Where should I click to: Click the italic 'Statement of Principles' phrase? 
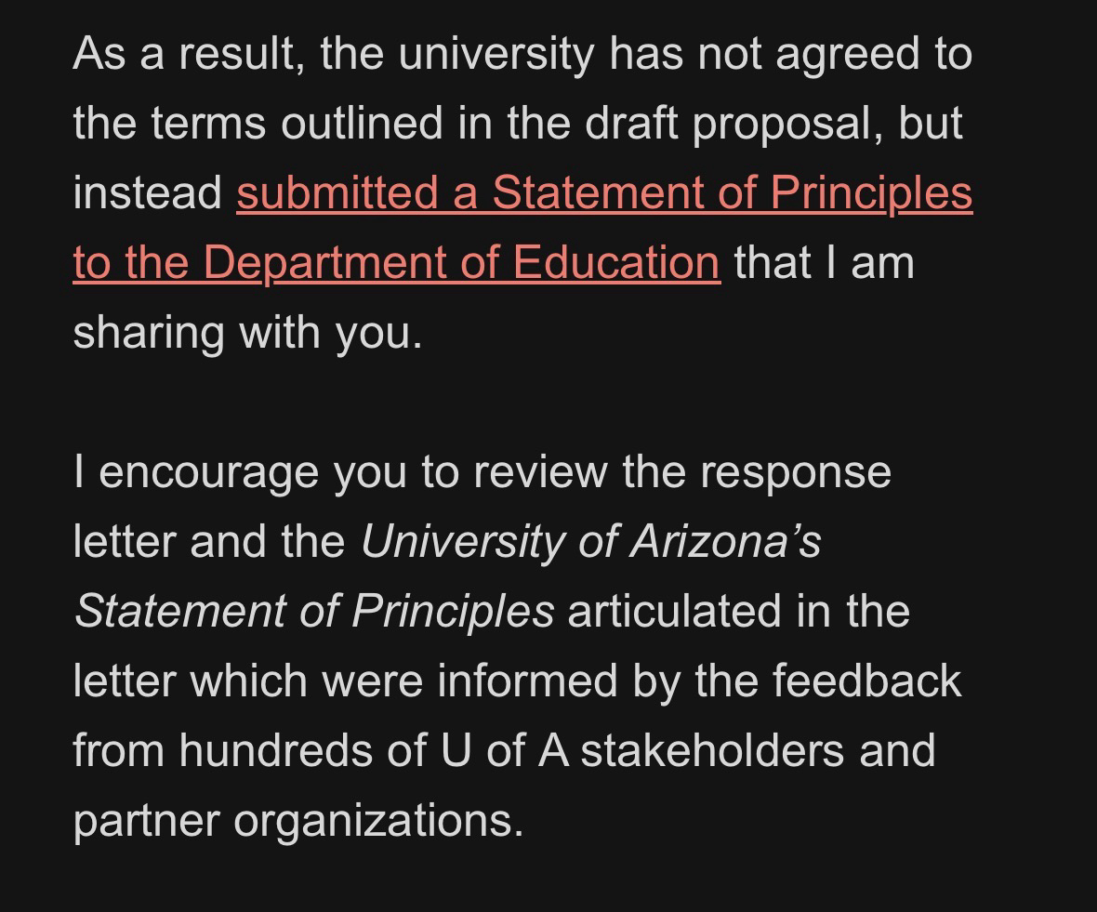click(x=313, y=611)
